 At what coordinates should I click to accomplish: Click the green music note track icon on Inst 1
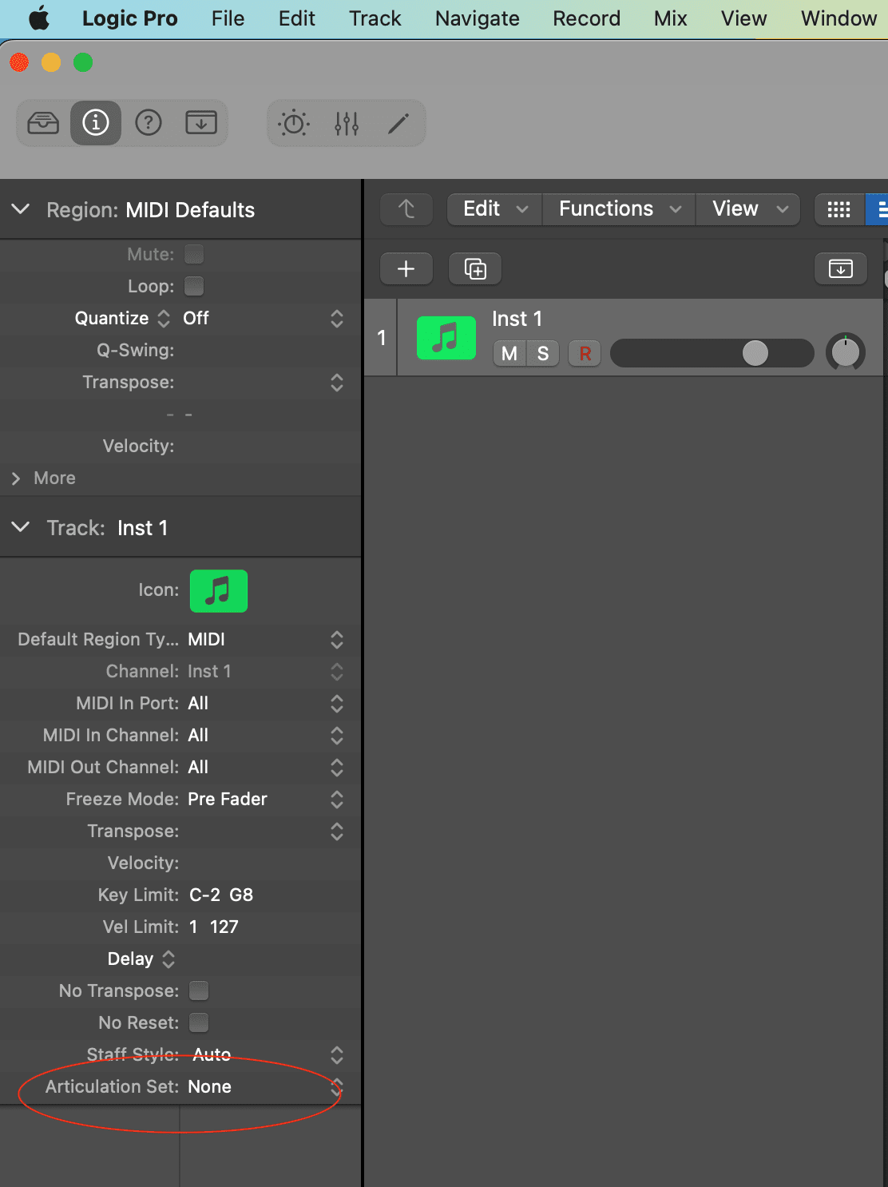click(446, 337)
